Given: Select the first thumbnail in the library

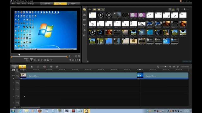Looking at the screenshot, I should coord(92,15).
